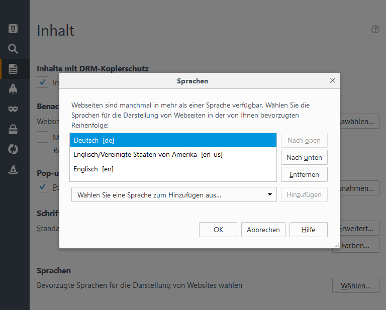The image size is (386, 310).
Task: Open the General preferences sidebar icon
Action: 13,29
